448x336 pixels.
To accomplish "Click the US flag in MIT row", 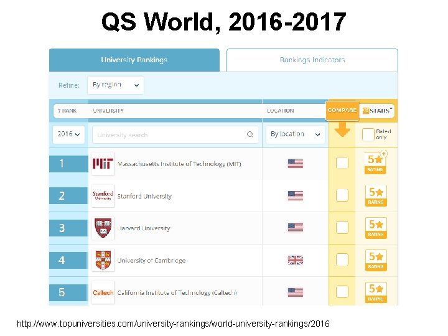I will pyautogui.click(x=296, y=164).
